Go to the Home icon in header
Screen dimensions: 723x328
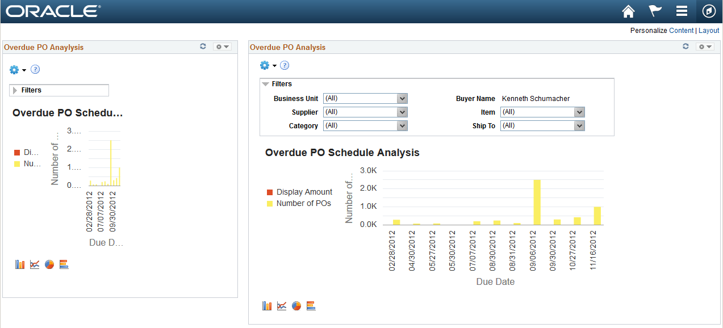click(x=628, y=11)
